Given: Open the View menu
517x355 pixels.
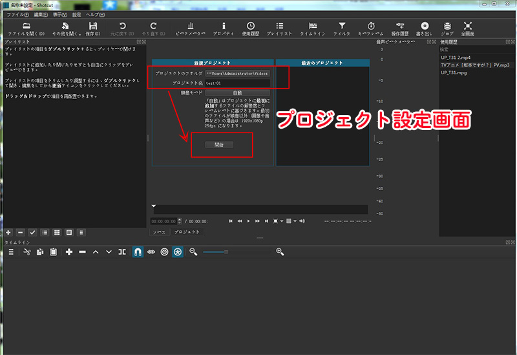Looking at the screenshot, I should [x=60, y=15].
